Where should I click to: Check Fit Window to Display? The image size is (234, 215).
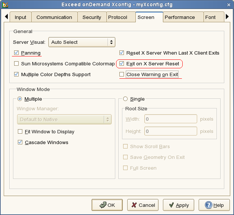click(20, 132)
